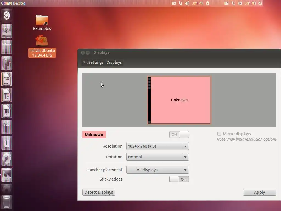The height and width of the screenshot is (211, 281).
Task: Open the rightmost sound volume indicator
Action: click(x=240, y=3)
